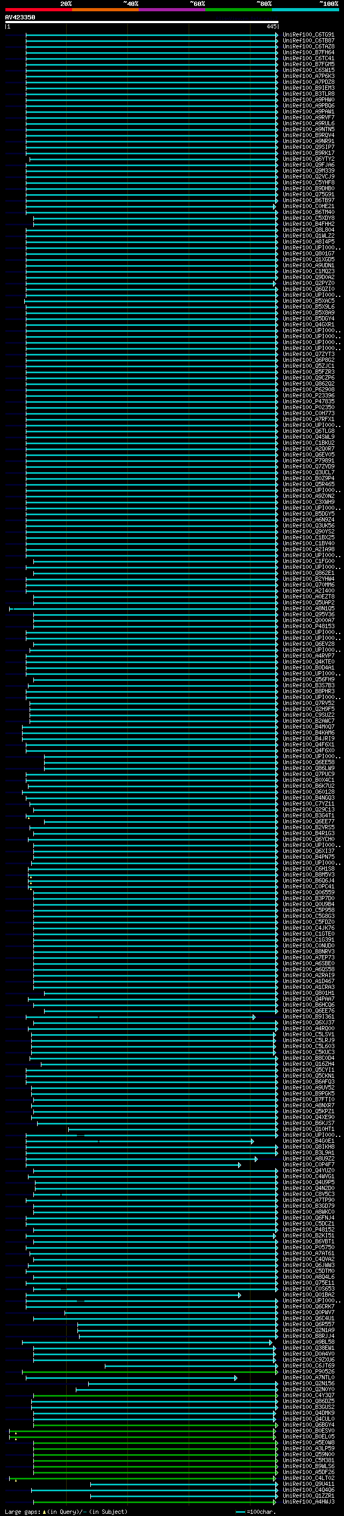Select hit label UniRef100_Q6YTY2
This screenshot has width=344, height=1516.
pos(308,159)
